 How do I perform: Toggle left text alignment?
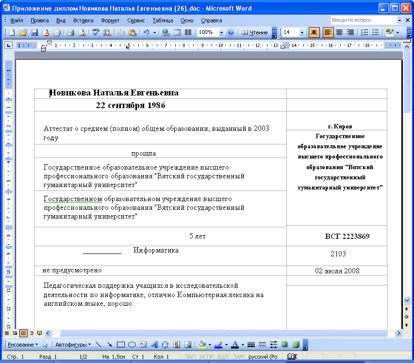328,32
